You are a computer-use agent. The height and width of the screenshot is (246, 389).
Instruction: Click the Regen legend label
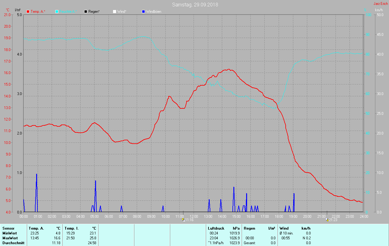[x=94, y=12]
